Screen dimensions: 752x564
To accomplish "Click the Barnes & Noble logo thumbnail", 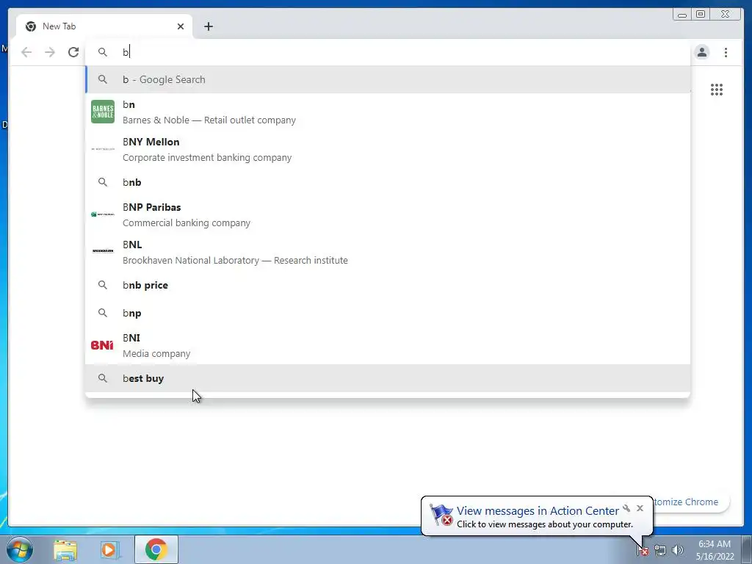I will pos(103,112).
